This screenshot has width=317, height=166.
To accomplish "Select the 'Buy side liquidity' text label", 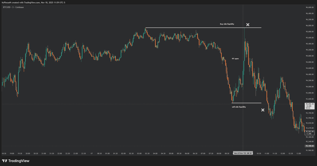I will click(x=227, y=24).
